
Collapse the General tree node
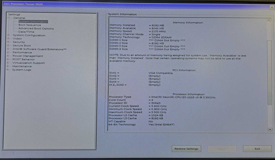click(x=9, y=18)
